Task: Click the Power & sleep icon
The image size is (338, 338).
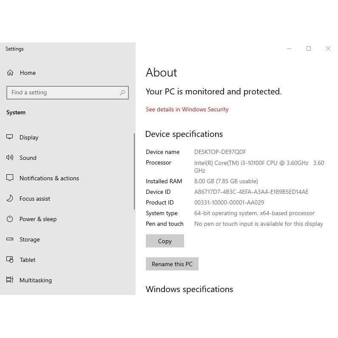Action: click(10, 219)
